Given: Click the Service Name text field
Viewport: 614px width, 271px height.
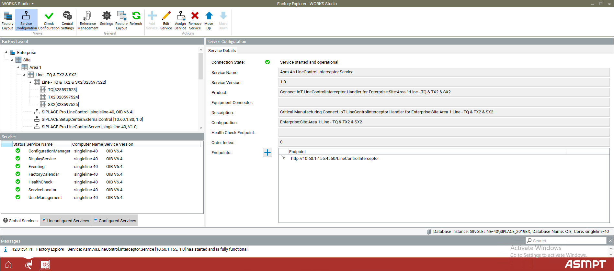Looking at the screenshot, I should (444, 72).
